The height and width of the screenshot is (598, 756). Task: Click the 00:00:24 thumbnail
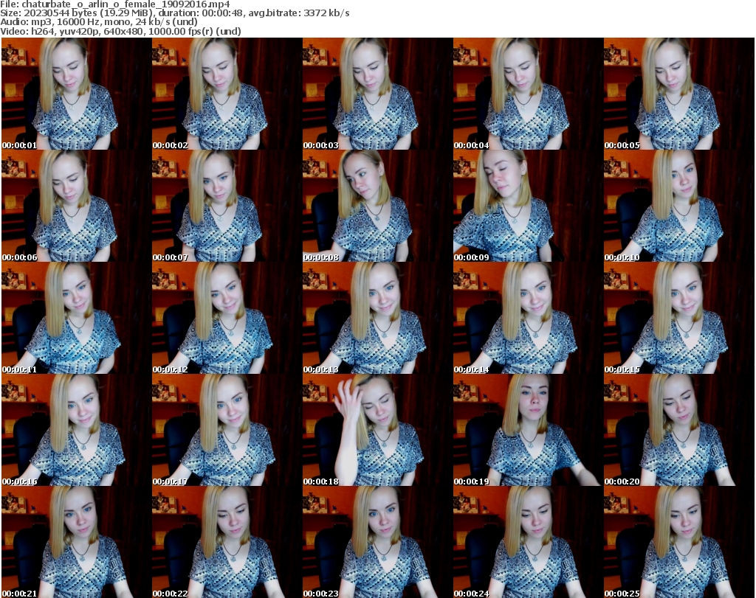(528, 542)
